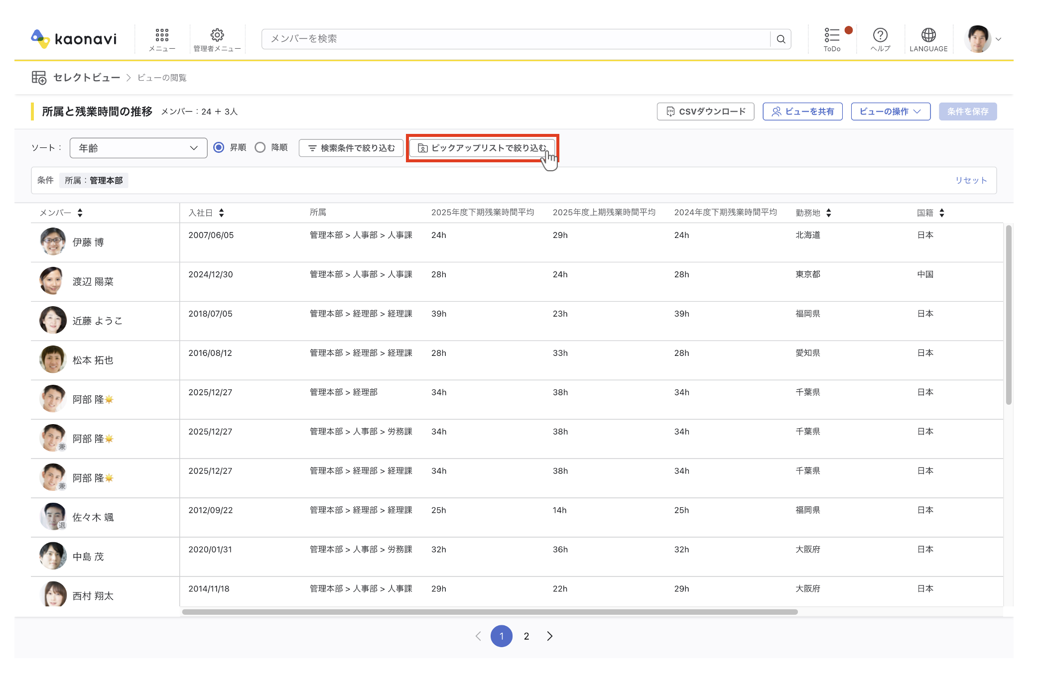This screenshot has height=687, width=1046.
Task: Click the 東京都 work location cell
Action: [x=808, y=274]
